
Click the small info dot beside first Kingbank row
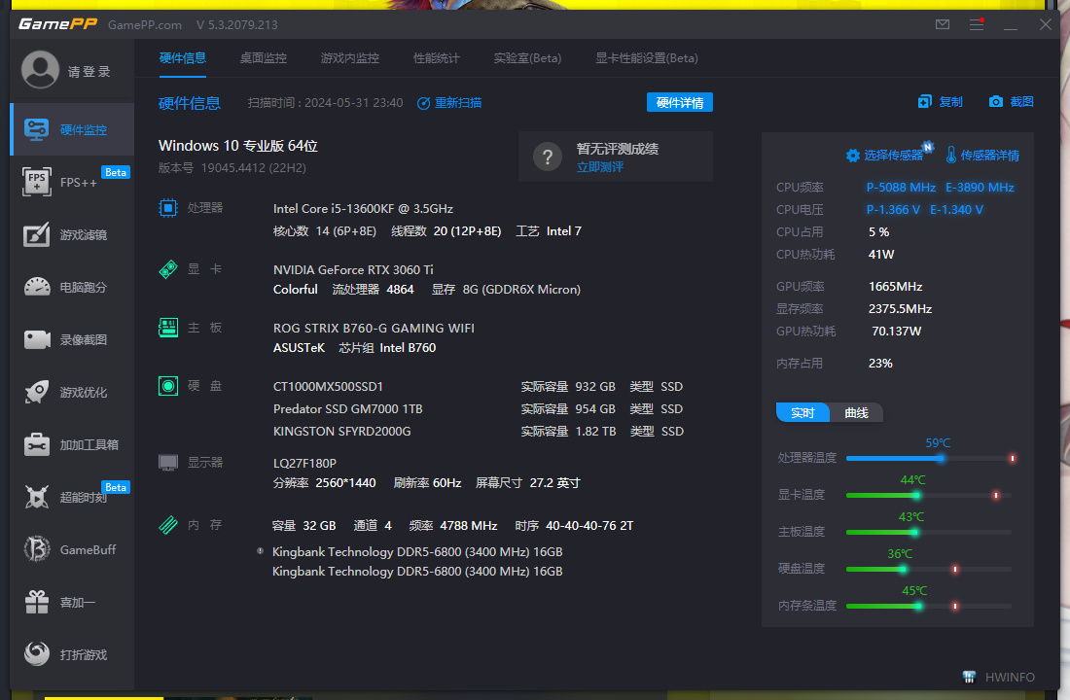pos(260,550)
